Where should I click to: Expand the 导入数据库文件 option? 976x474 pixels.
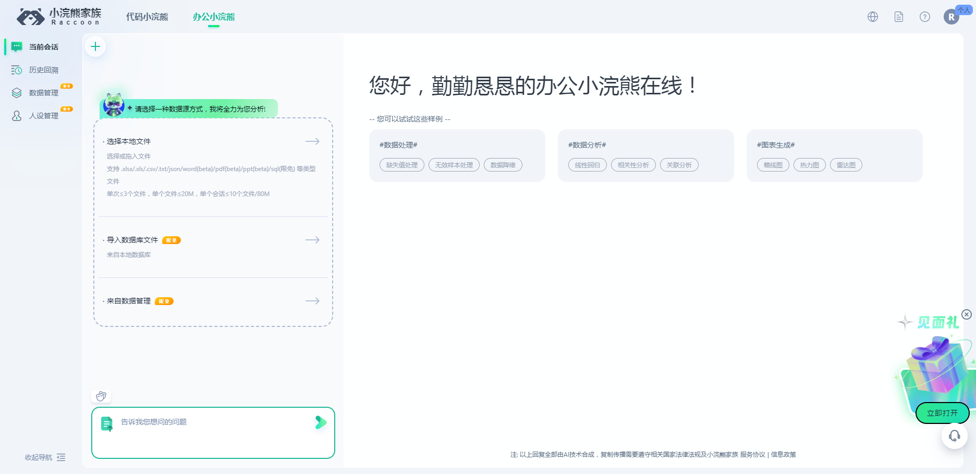coord(312,240)
